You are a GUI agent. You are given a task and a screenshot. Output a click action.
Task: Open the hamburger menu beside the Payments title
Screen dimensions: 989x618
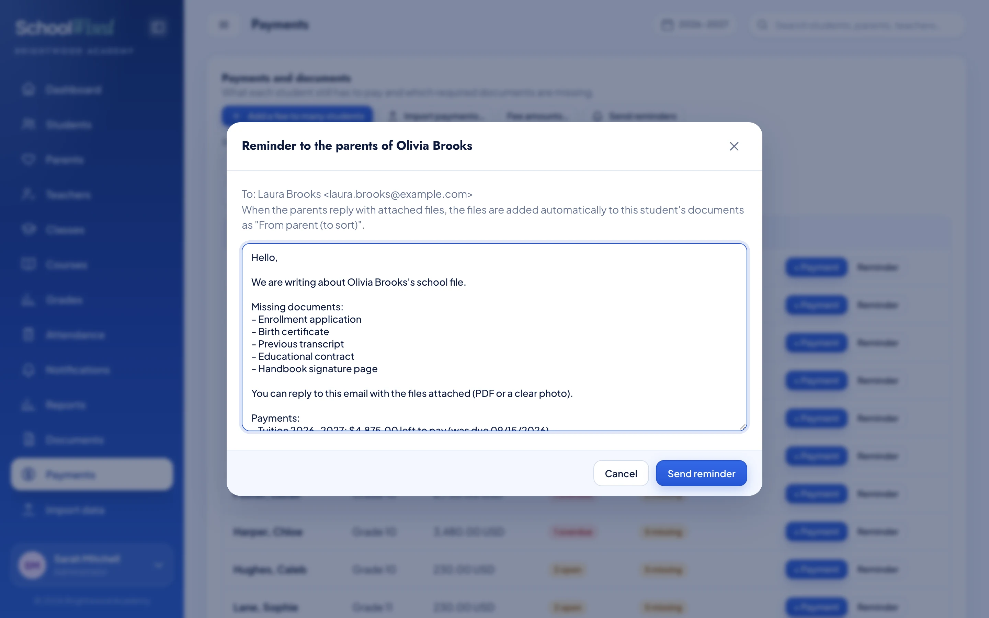(x=224, y=25)
